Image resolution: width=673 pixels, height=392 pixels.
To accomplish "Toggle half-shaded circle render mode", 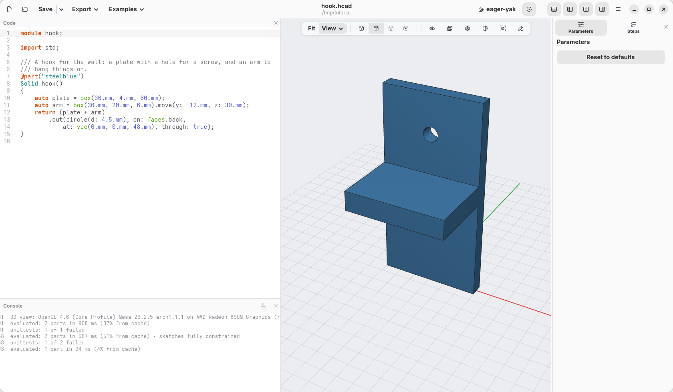I will [x=485, y=28].
